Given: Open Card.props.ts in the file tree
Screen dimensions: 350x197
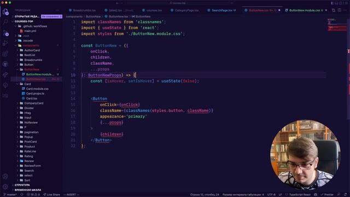Looking at the screenshot, I should click(35, 94).
